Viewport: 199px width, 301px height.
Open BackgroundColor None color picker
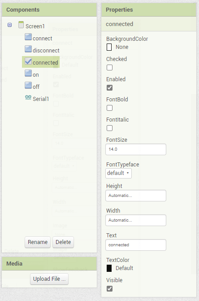[109, 47]
